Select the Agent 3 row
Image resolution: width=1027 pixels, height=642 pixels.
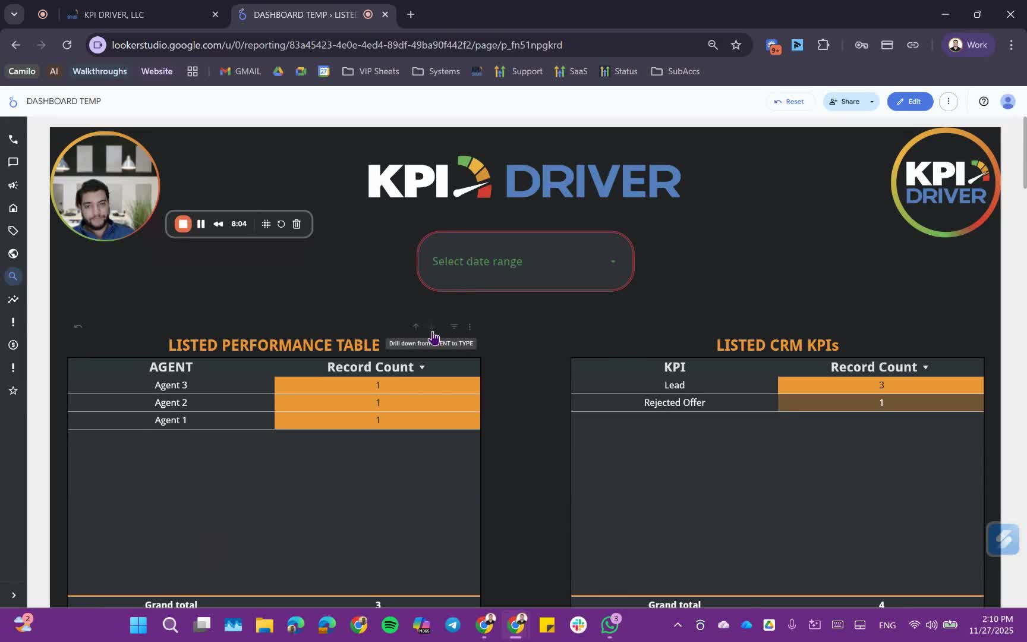point(274,385)
